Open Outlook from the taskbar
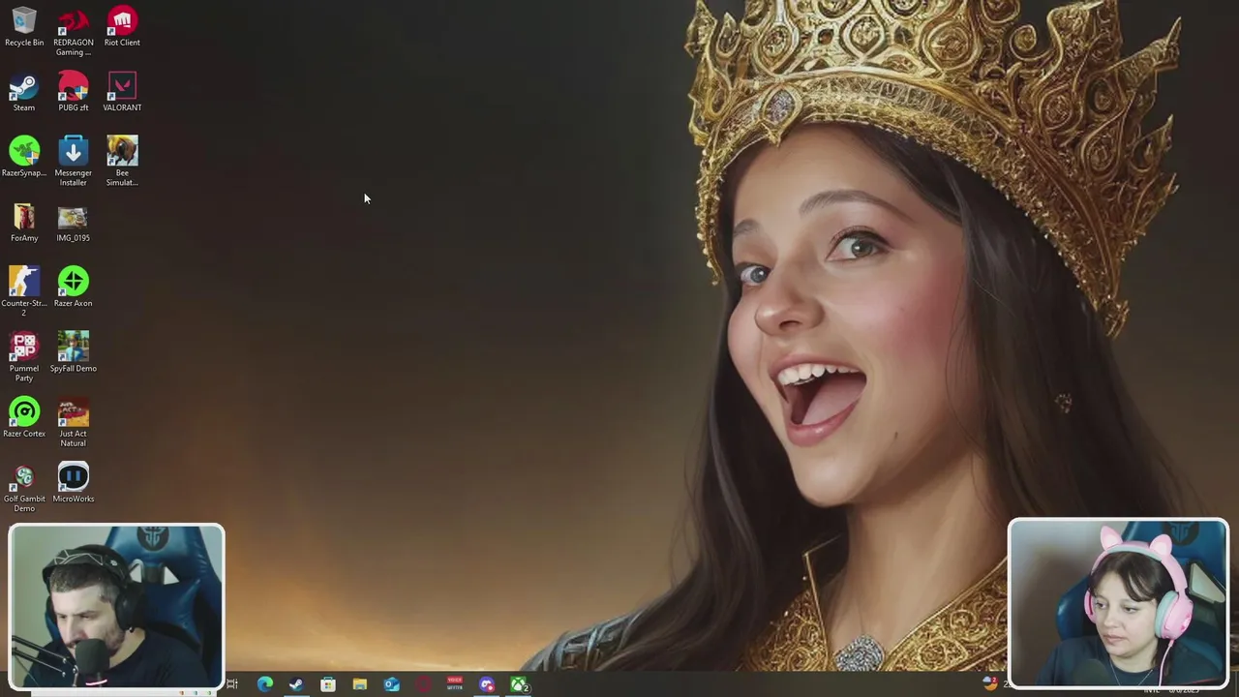Screen dimensions: 1239x697 point(391,684)
